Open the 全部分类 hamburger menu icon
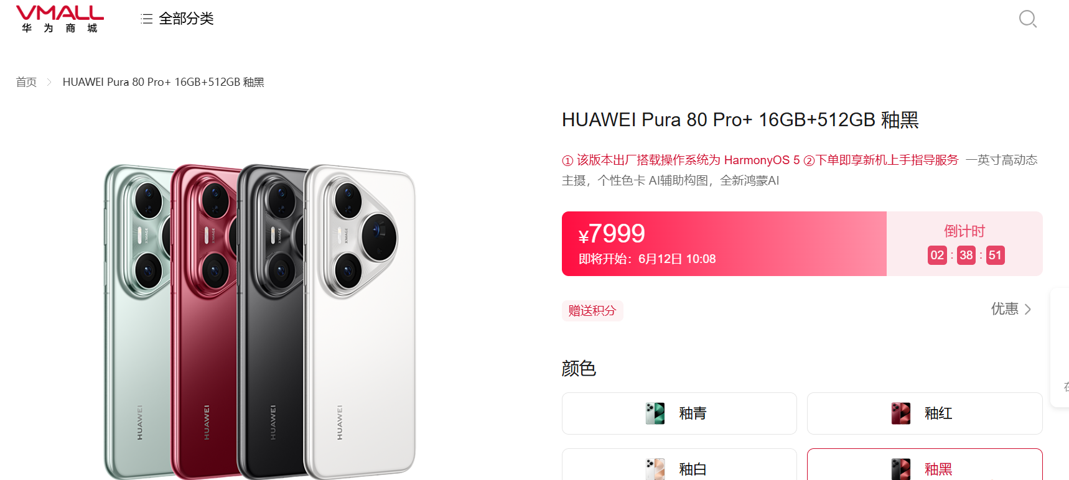Viewport: 1069px width, 480px height. [x=147, y=19]
